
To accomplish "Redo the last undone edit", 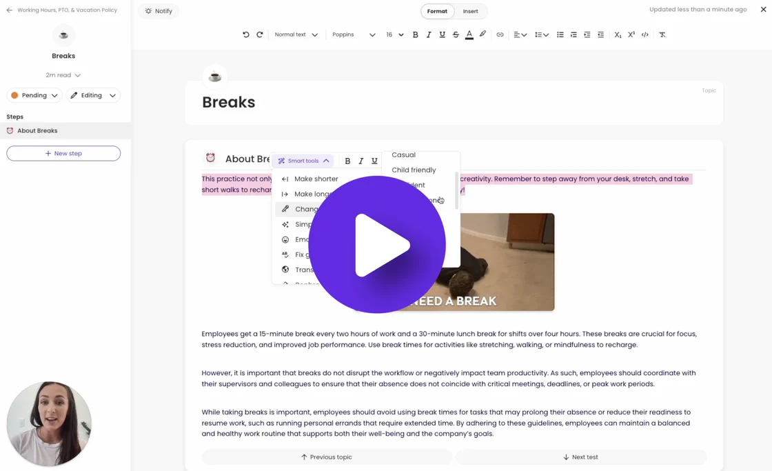I will click(259, 34).
